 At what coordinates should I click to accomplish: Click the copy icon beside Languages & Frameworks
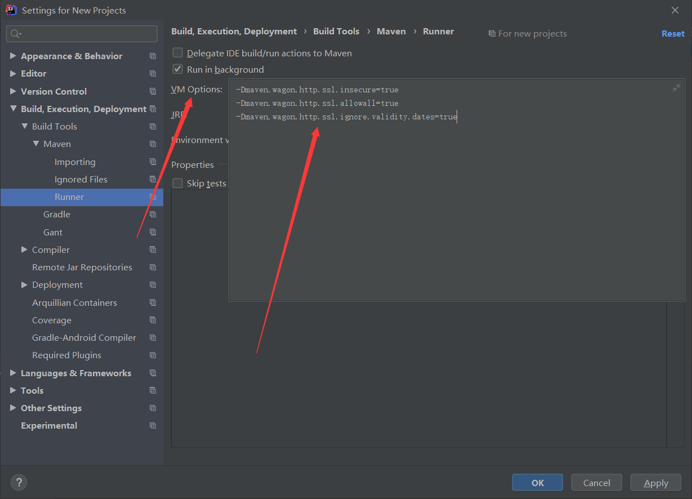(x=153, y=373)
